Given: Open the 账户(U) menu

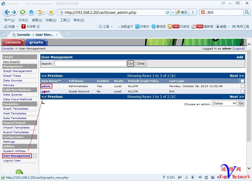Looking at the screenshot, I should pos(9,20).
